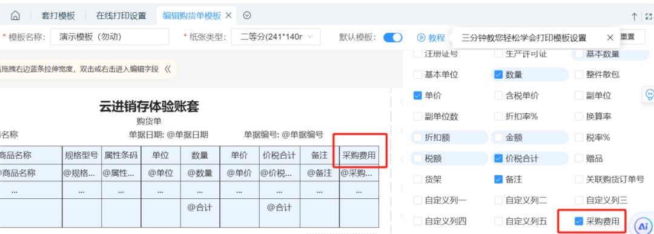This screenshot has width=654, height=234.
Task: Close the 编辑购货单模板 tab
Action: (x=228, y=16)
